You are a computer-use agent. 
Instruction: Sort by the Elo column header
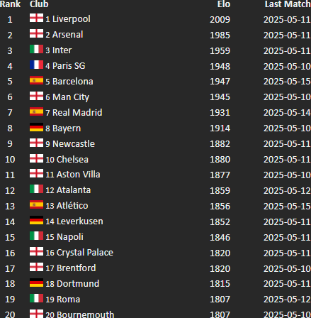point(224,4)
